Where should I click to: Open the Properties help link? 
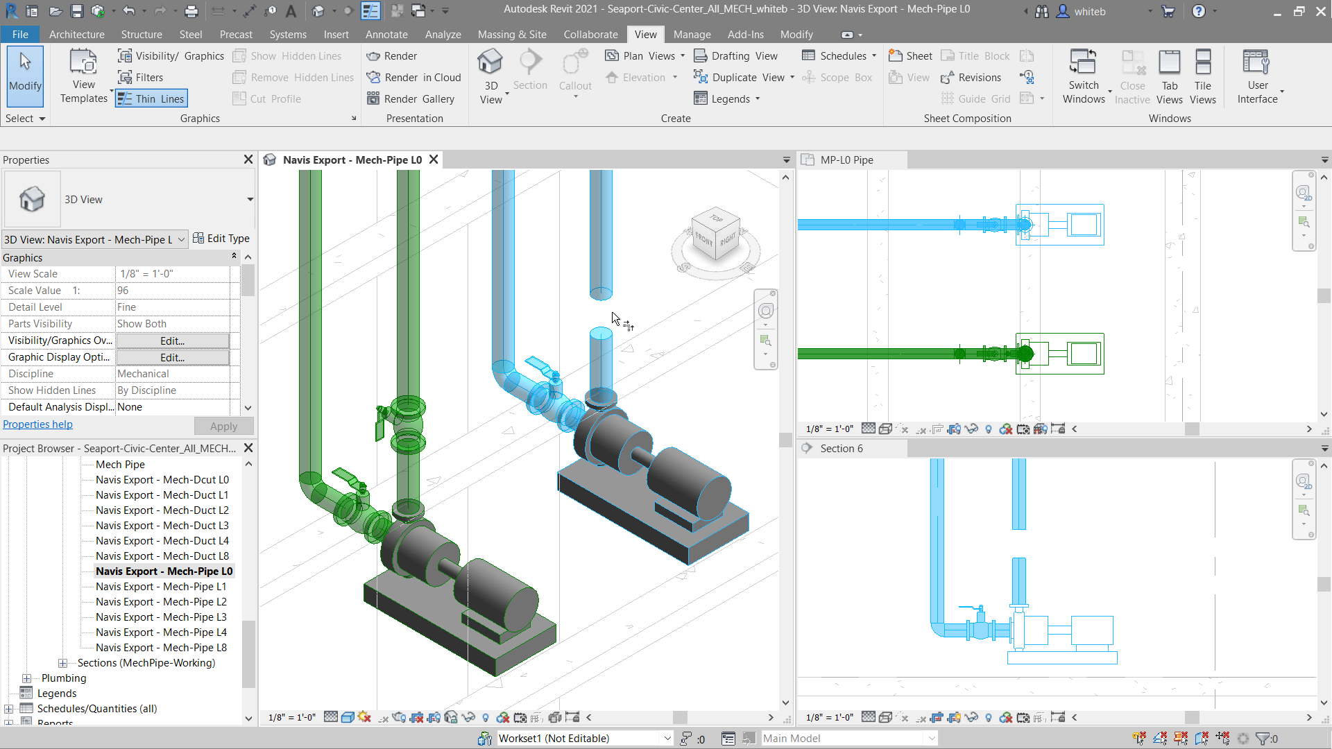click(x=37, y=424)
